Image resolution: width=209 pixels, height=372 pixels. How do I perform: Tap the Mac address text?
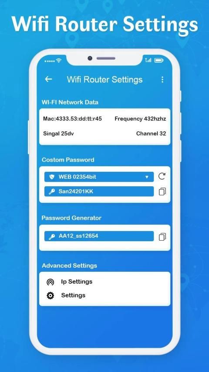coord(72,119)
